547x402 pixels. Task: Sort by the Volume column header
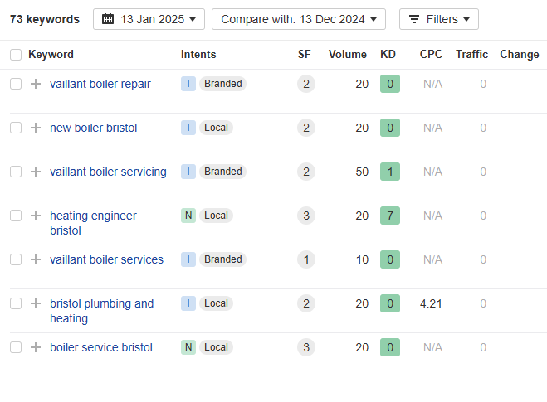[x=347, y=55]
